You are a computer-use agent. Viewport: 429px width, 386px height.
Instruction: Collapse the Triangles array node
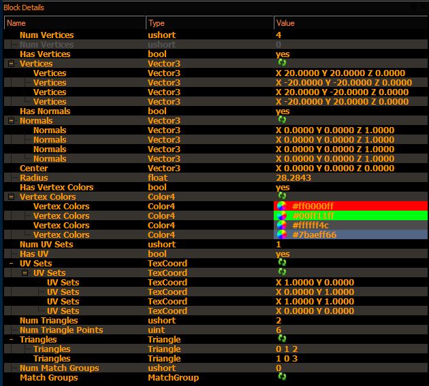[x=11, y=340]
